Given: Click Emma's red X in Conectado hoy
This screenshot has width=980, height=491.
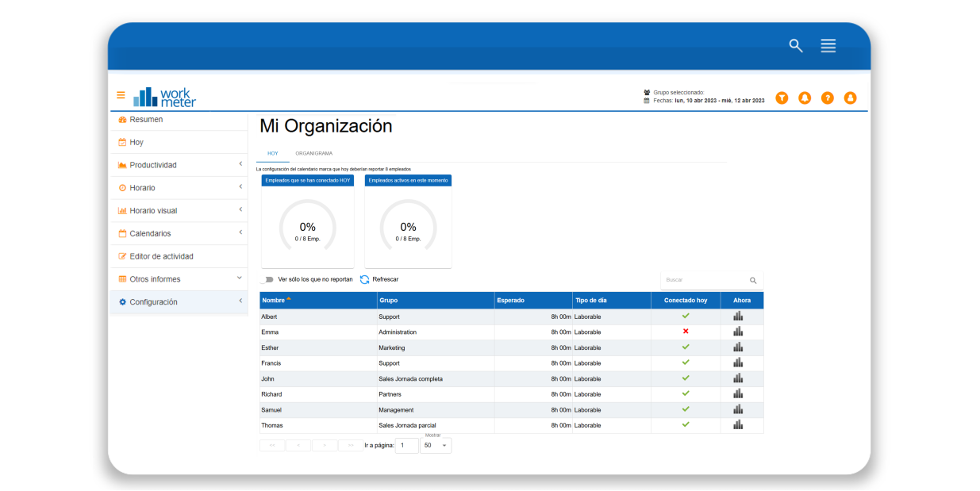Looking at the screenshot, I should pos(686,332).
